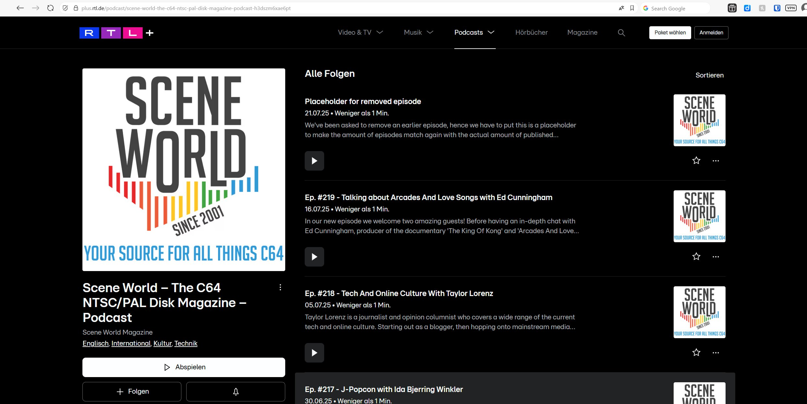The width and height of the screenshot is (807, 404).
Task: Open the Magazine section
Action: (582, 32)
